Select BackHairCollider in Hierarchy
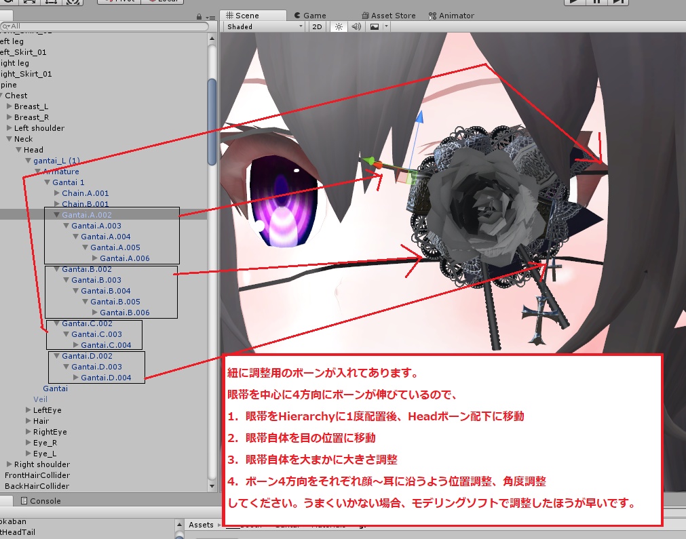This screenshot has width=686, height=539. tap(37, 486)
